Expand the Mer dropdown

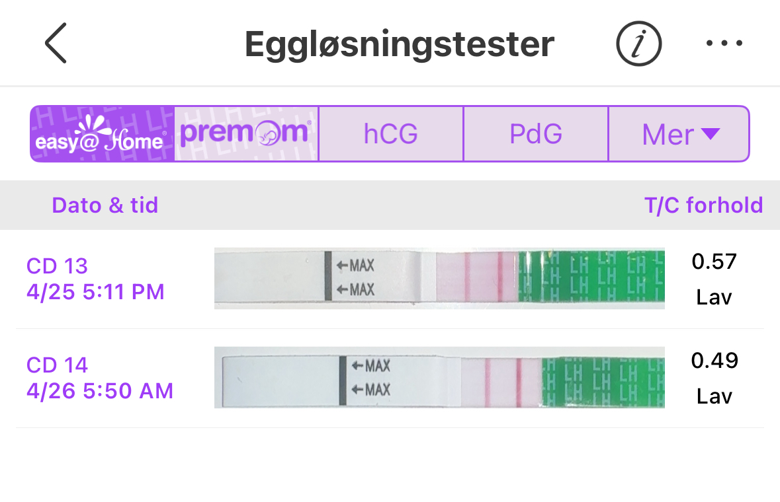click(679, 134)
